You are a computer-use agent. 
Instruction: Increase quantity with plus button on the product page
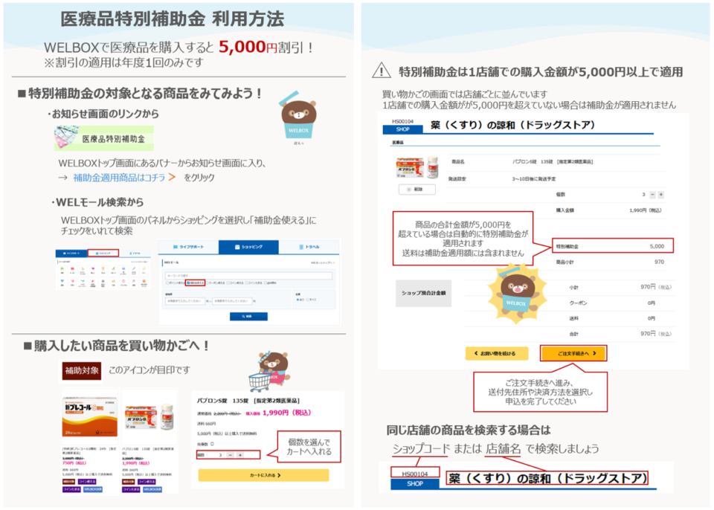(x=240, y=455)
